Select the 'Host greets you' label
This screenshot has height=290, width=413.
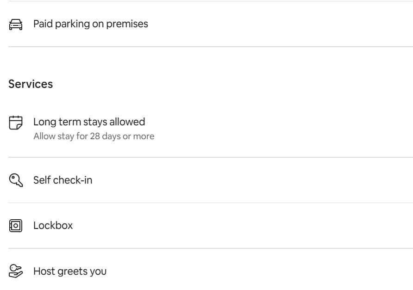tap(70, 271)
